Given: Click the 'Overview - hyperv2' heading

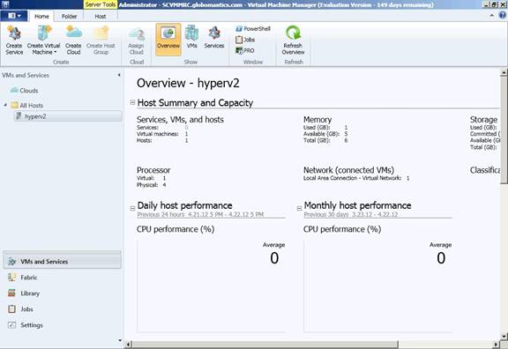Looking at the screenshot, I should (188, 83).
